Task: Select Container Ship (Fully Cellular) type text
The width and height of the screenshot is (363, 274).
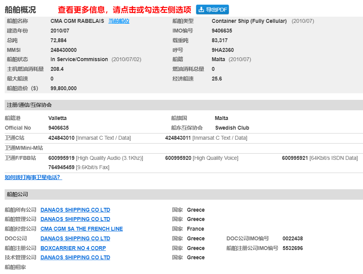Action: [x=249, y=21]
